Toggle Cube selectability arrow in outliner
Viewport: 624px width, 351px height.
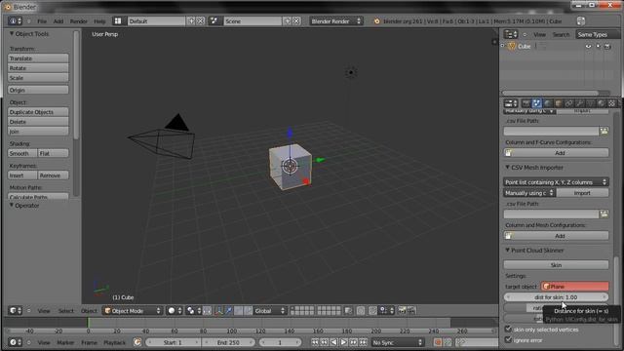[x=598, y=46]
